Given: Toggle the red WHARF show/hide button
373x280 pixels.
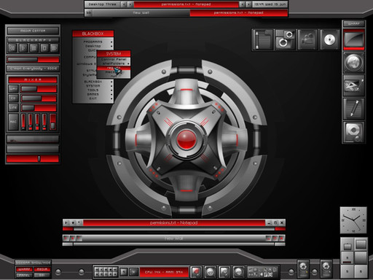Looking at the screenshot, I should tap(24, 269).
